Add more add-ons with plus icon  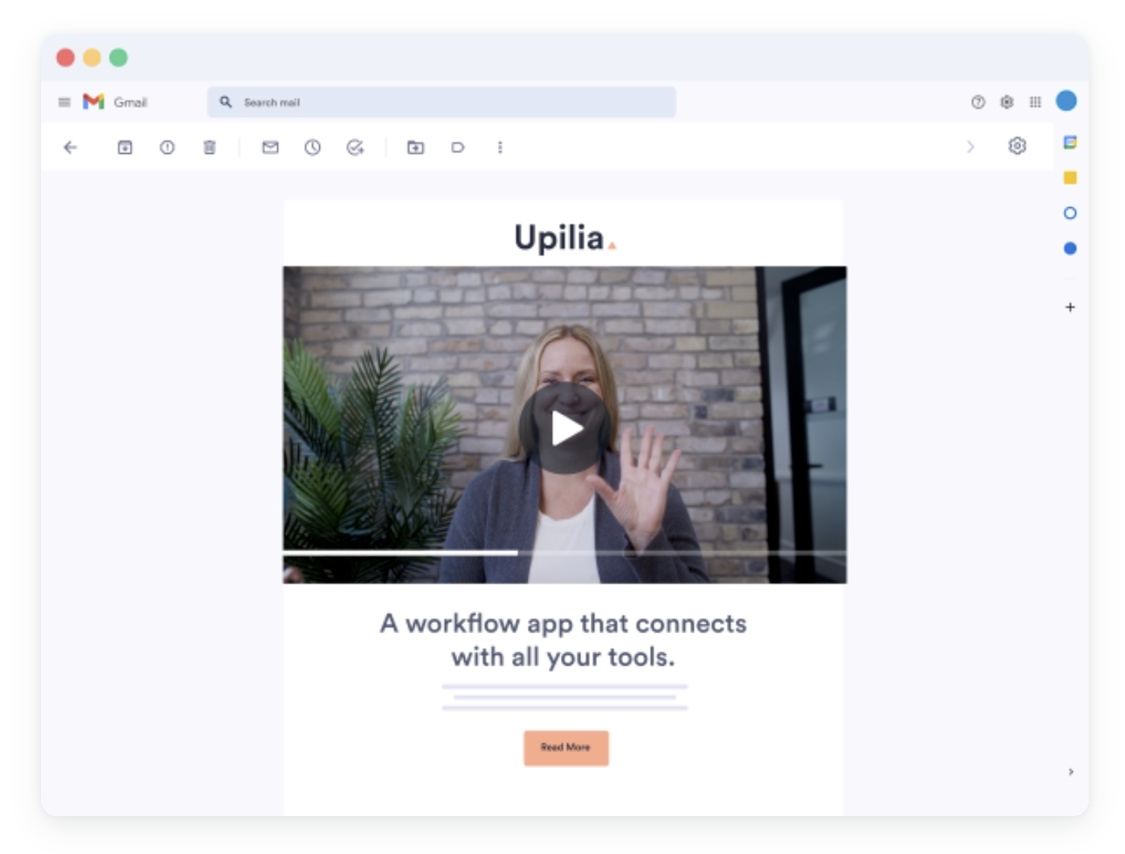pos(1070,307)
